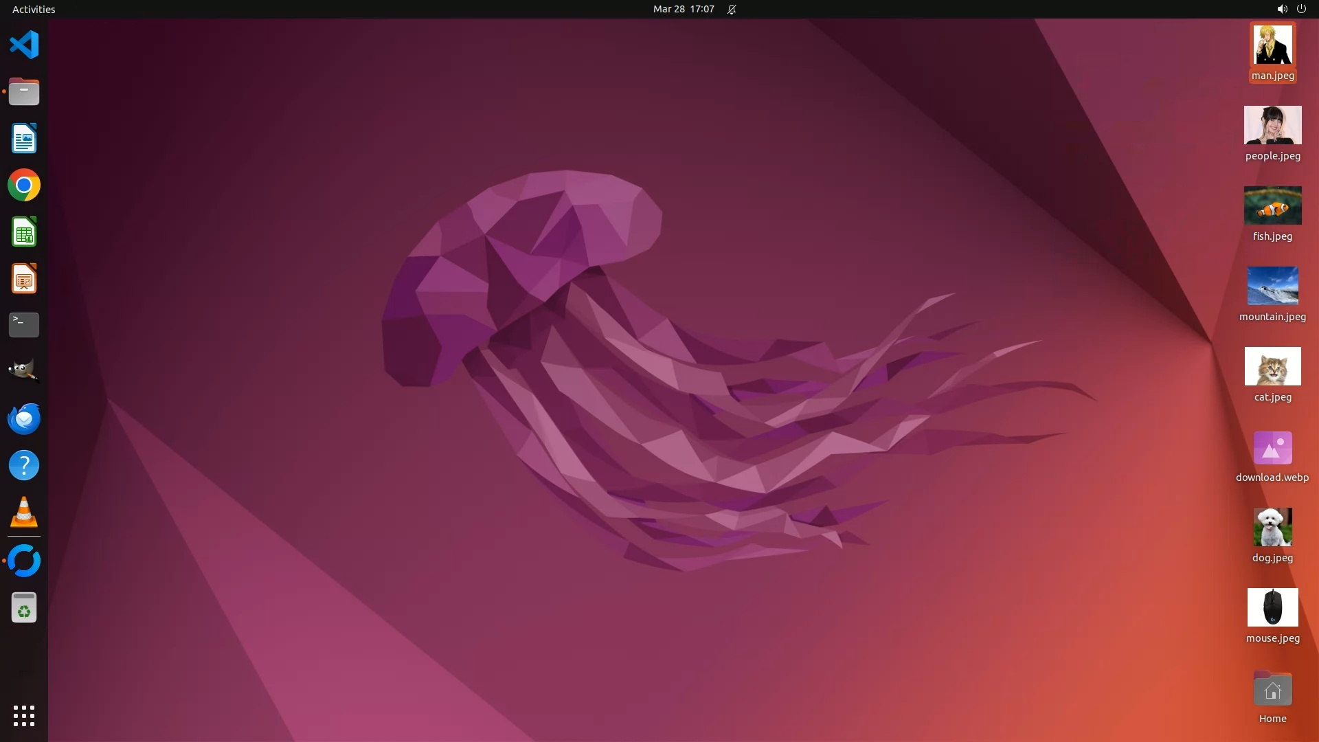Select the fish.jpeg desktop thumbnail
This screenshot has height=742, width=1319.
click(1272, 205)
